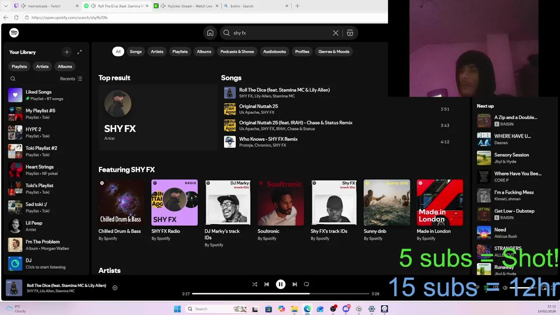The height and width of the screenshot is (315, 560).
Task: Select Genres & Moods filter
Action: pos(334,52)
